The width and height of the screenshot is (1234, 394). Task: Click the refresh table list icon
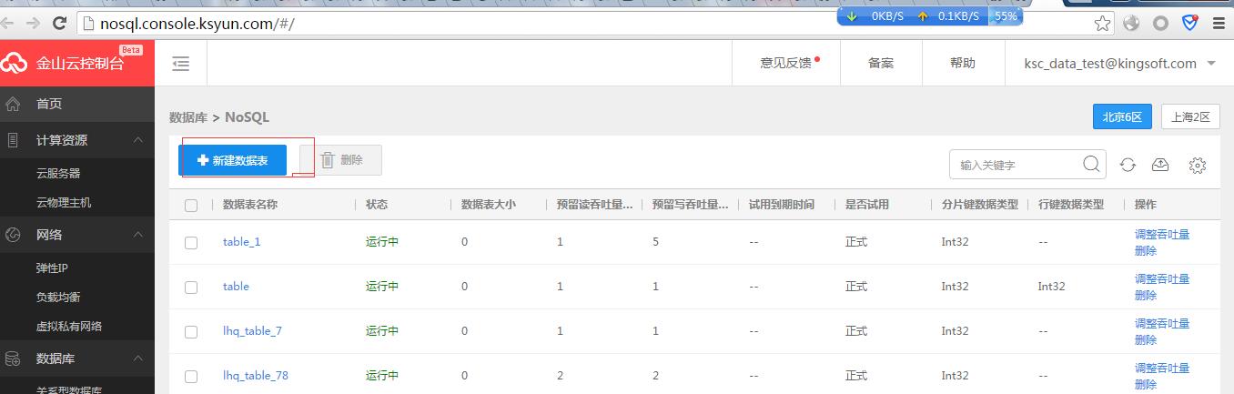tap(1128, 165)
